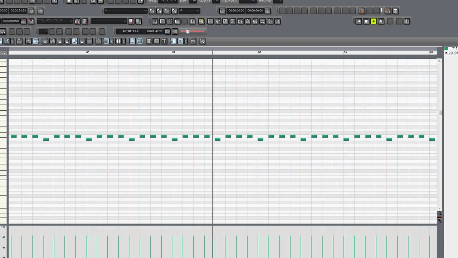Image resolution: width=458 pixels, height=258 pixels.
Task: Click the velocity bars tool icon
Action: (x=36, y=41)
